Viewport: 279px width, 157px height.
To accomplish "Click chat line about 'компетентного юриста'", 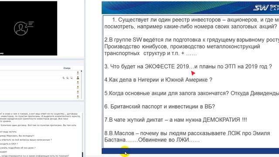I will [40, 116].
